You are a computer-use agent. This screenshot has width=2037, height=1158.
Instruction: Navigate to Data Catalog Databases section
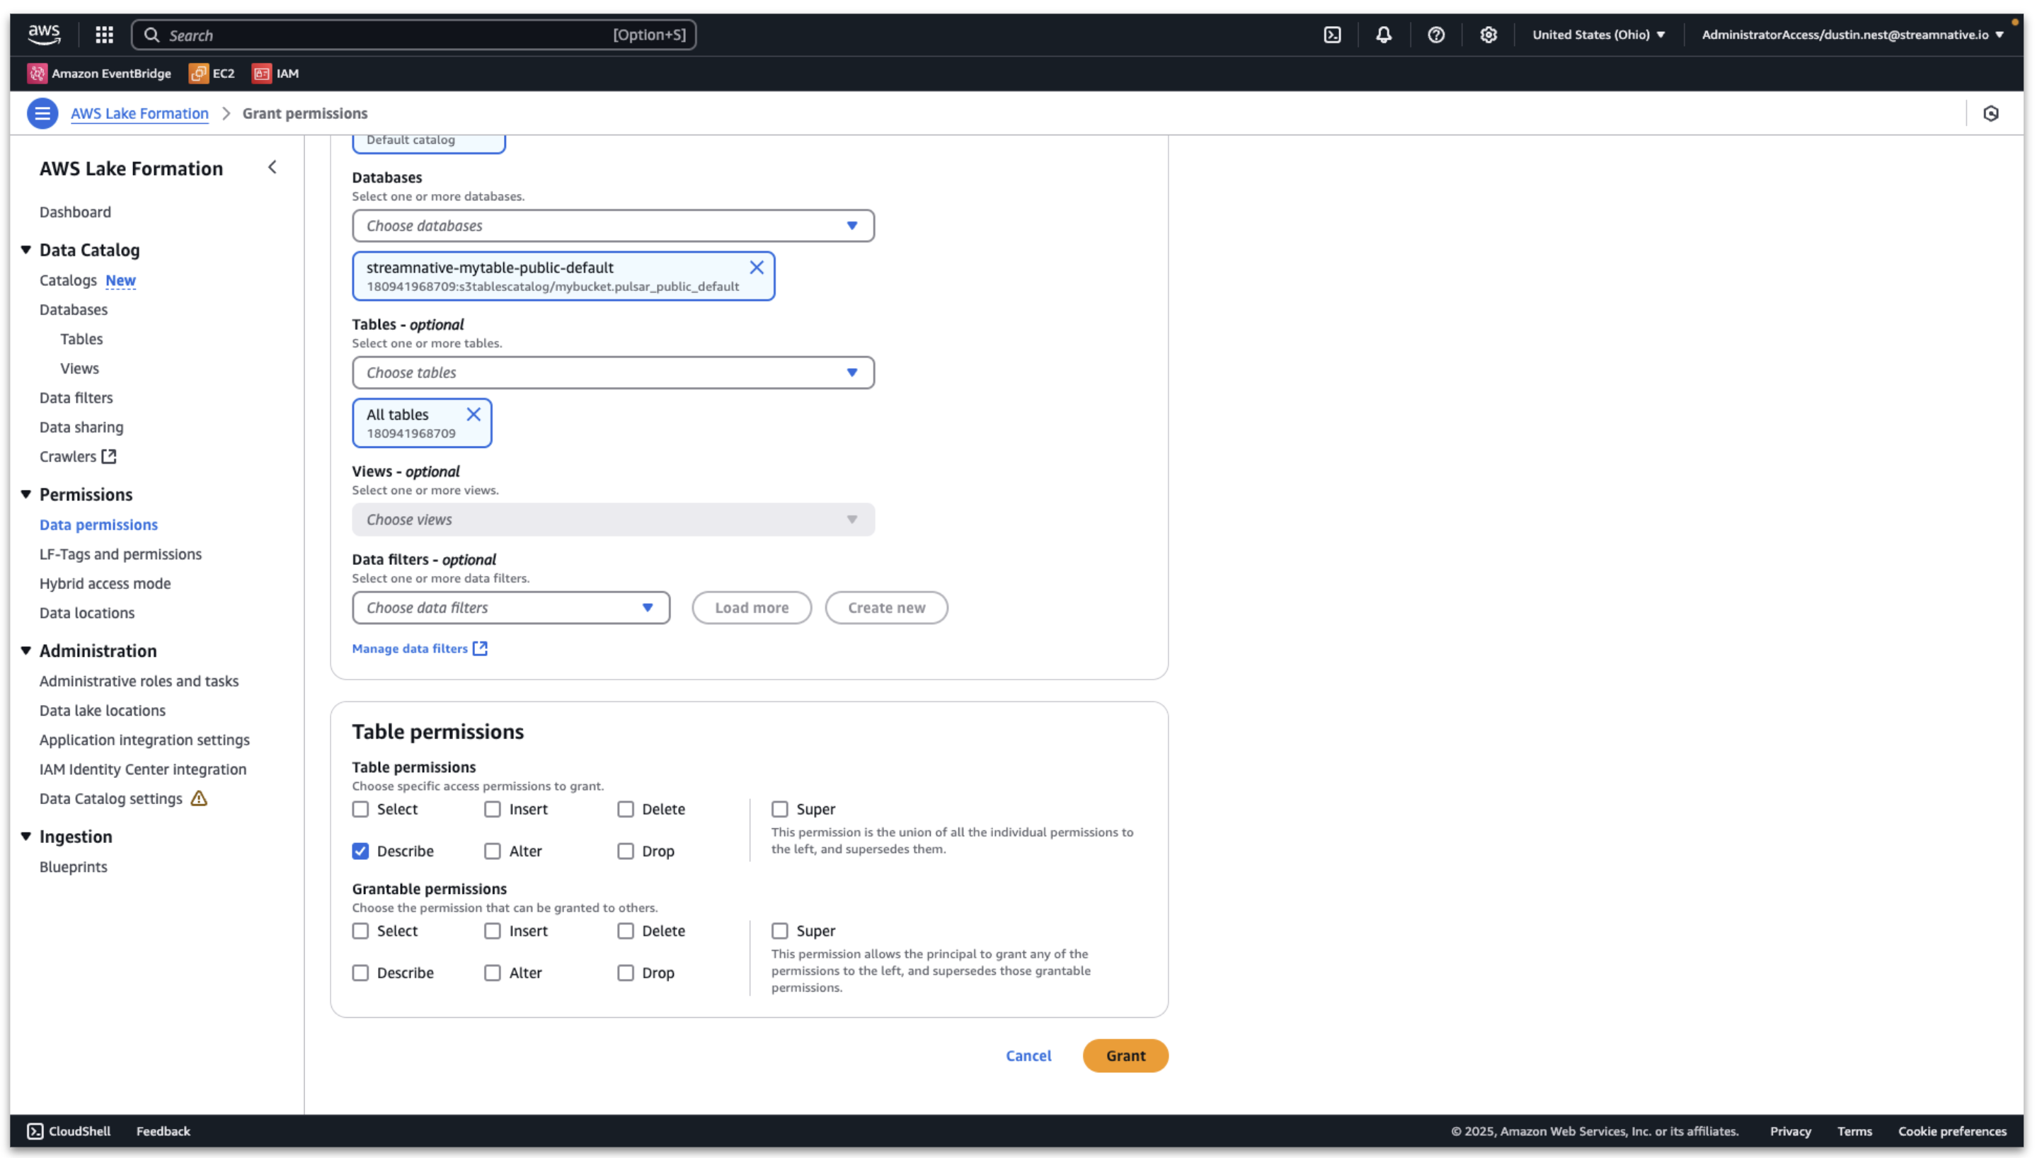73,309
